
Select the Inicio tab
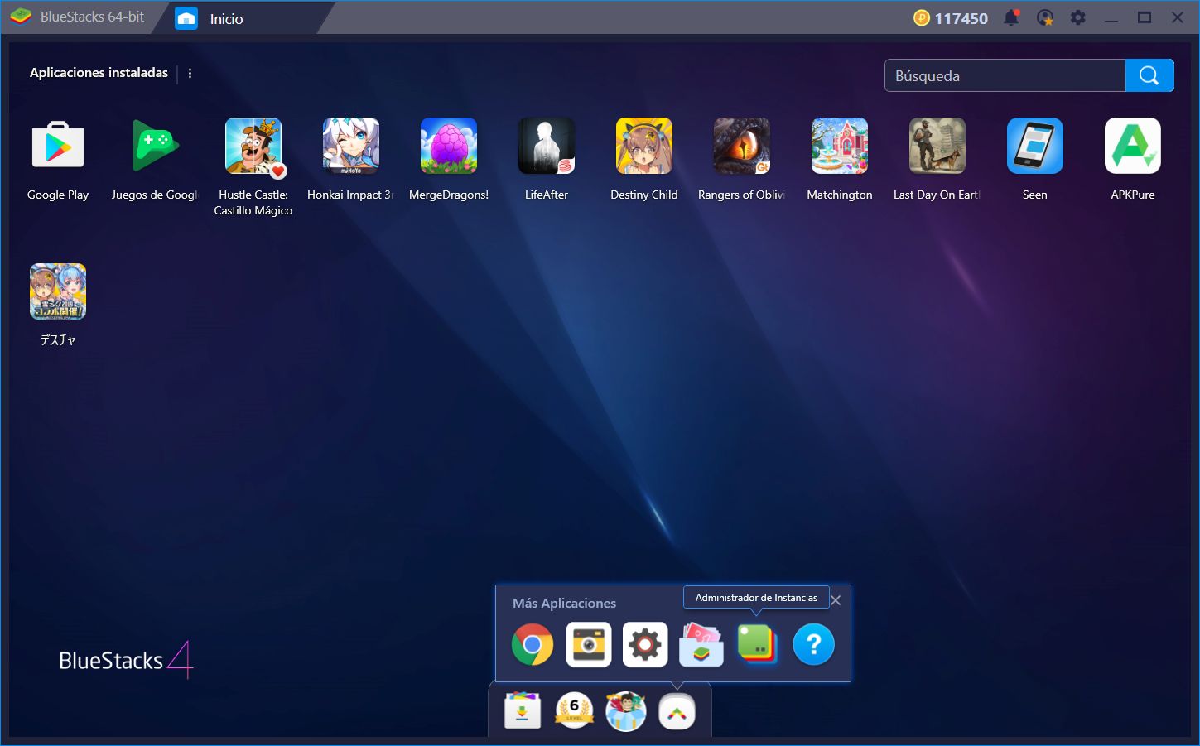[244, 18]
